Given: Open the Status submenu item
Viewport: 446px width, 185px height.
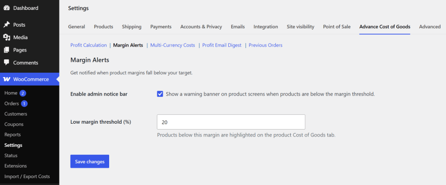Looking at the screenshot, I should coord(11,155).
